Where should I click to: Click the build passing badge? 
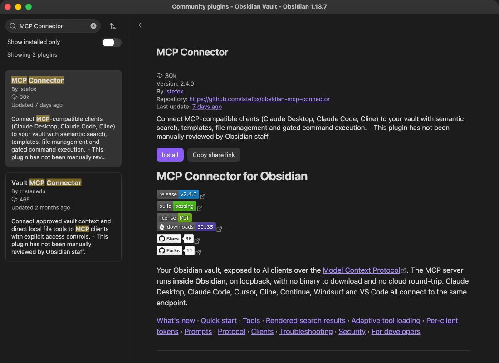[x=176, y=206]
